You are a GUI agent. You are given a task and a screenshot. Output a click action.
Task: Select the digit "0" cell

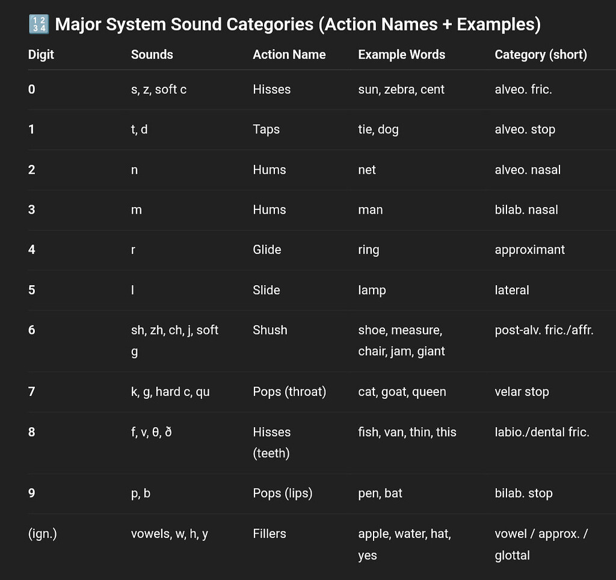pyautogui.click(x=32, y=90)
